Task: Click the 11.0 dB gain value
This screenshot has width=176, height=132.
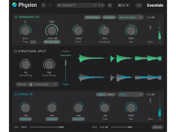Action: (x=150, y=95)
